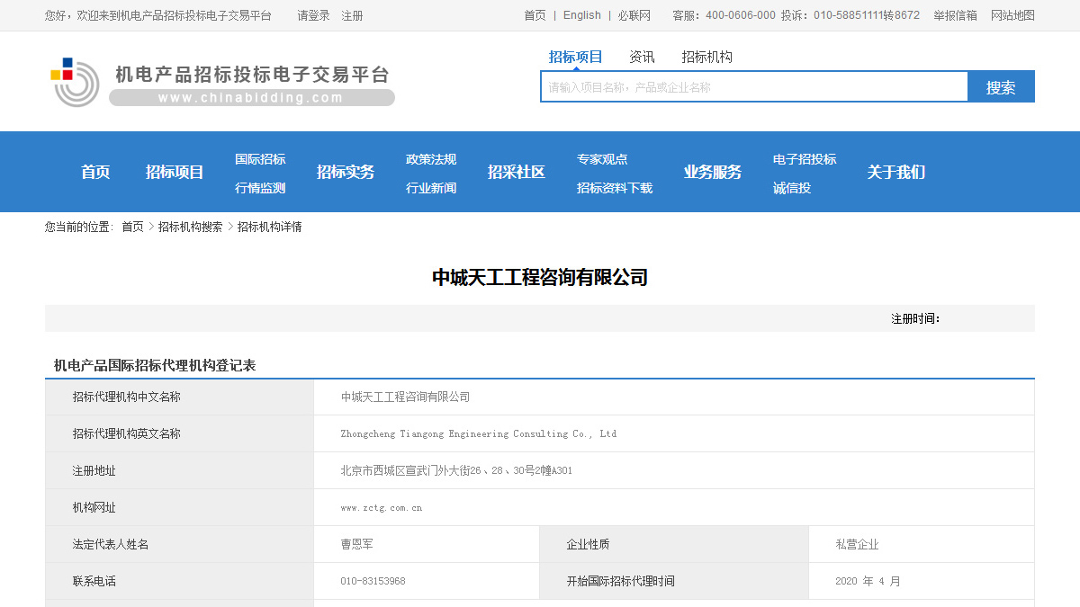Open the 行情监测 submenu entry

click(x=259, y=187)
